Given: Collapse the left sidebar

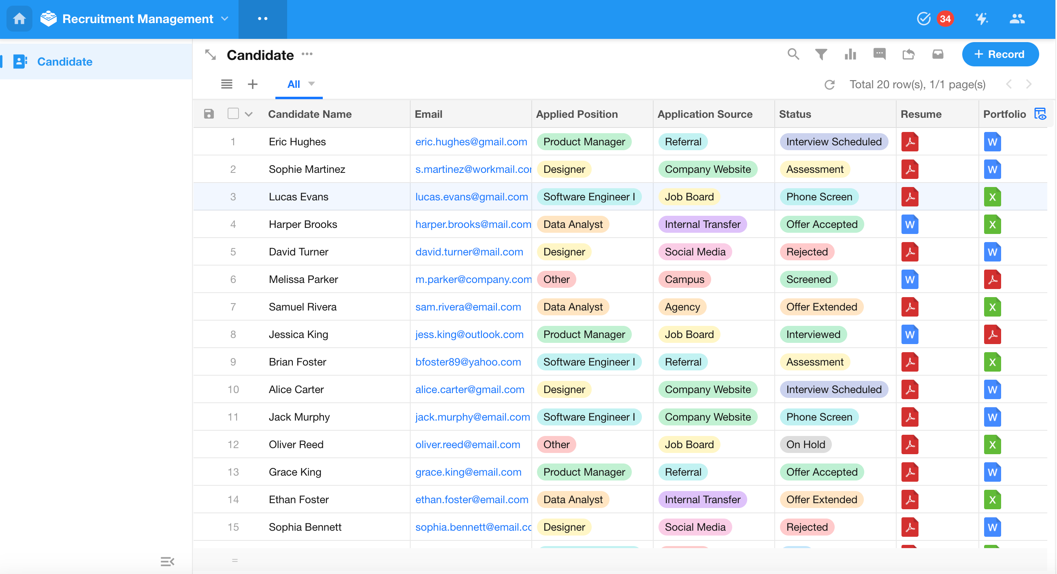Looking at the screenshot, I should (167, 561).
